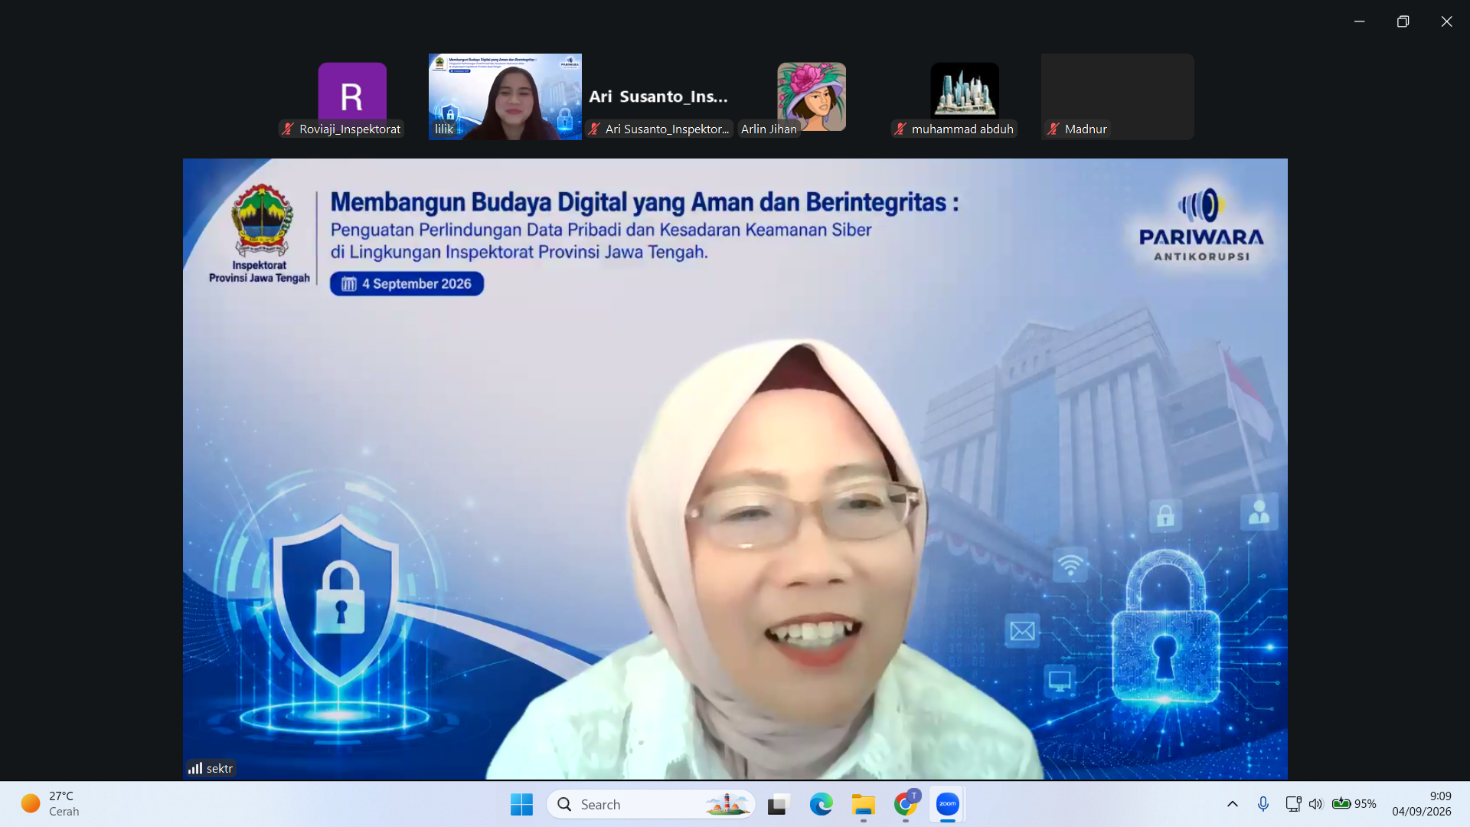Open Google Chrome from taskbar

pyautogui.click(x=906, y=804)
